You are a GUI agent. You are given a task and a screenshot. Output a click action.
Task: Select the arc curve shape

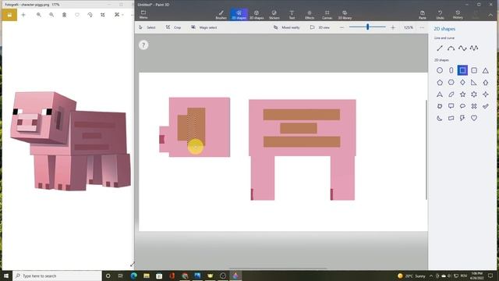pyautogui.click(x=451, y=48)
